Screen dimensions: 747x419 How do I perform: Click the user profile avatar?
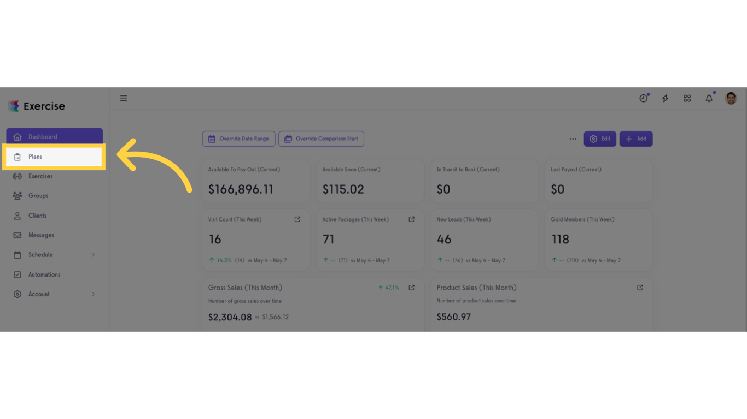pyautogui.click(x=731, y=98)
